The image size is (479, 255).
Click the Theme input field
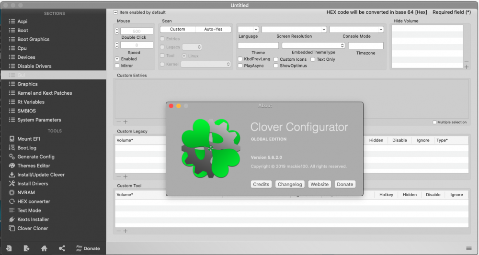click(x=258, y=45)
